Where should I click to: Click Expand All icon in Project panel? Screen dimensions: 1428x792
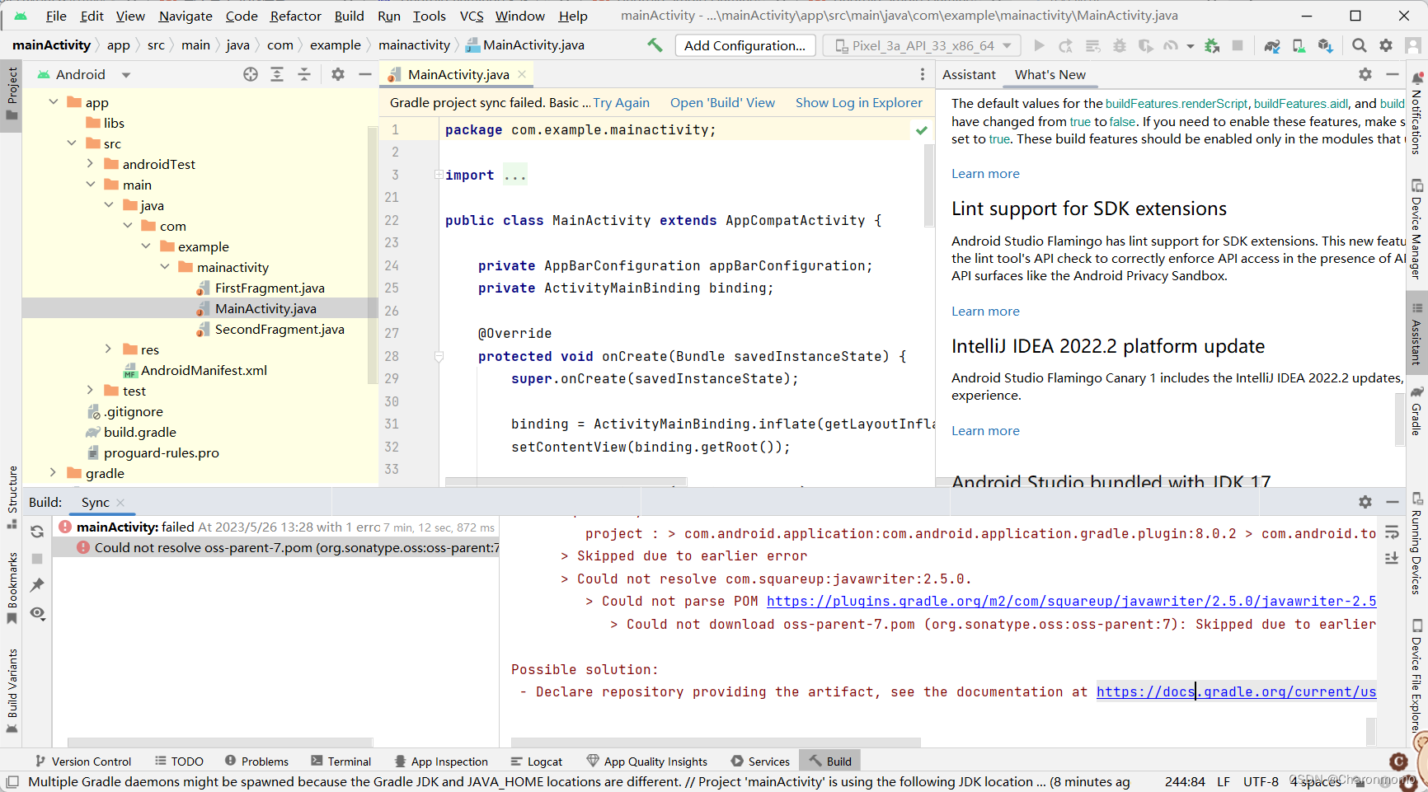coord(277,74)
